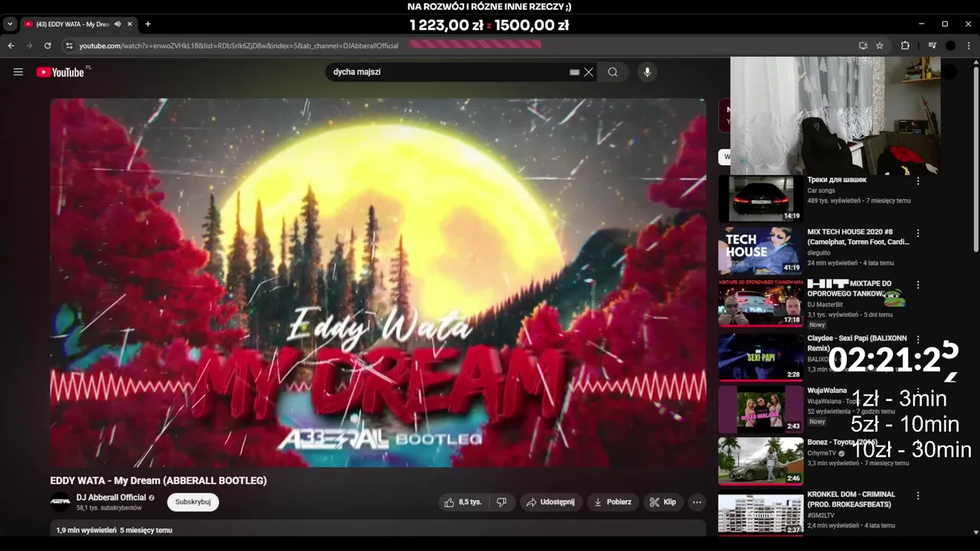
Task: Subscribe with Subskrybuj button
Action: [193, 502]
